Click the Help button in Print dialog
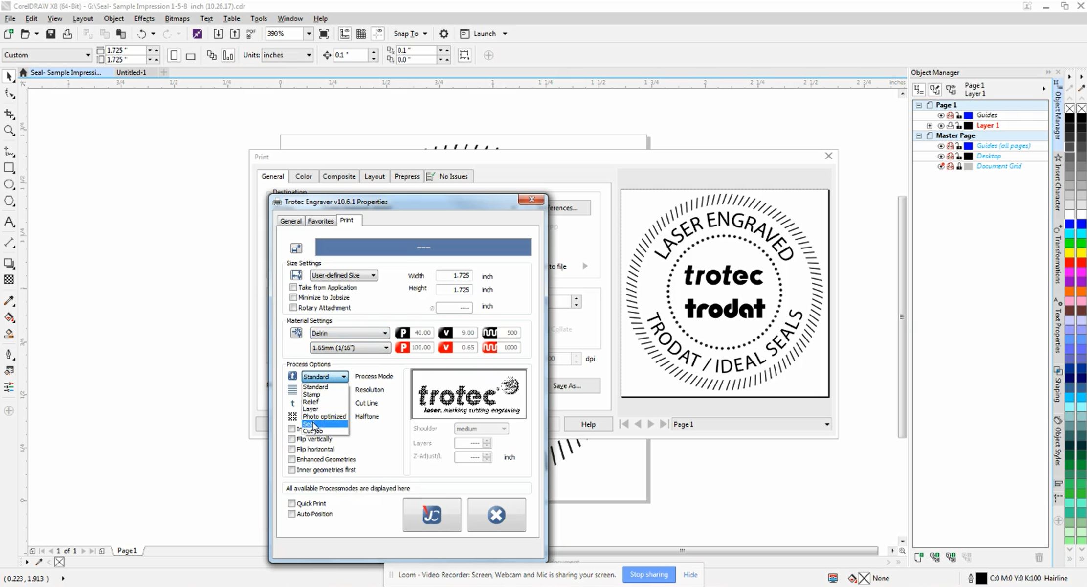The height and width of the screenshot is (587, 1087). 588,424
